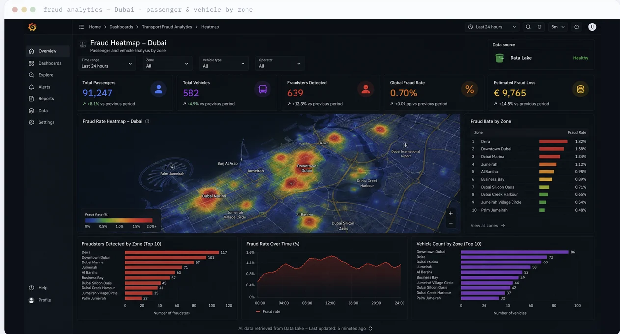The height and width of the screenshot is (334, 620).
Task: Click the Grafana logo icon
Action: coord(32,27)
